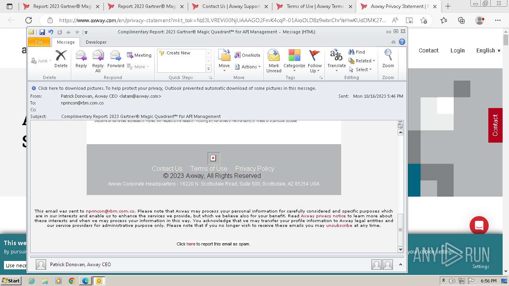This screenshot has width=509, height=286.
Task: Open Axway privacy notice link
Action: (x=323, y=216)
